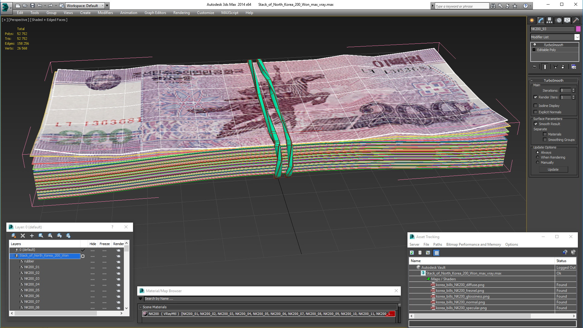Screen dimensions: 583x328
Task: Increase the Iterations spinner value
Action: [573, 89]
